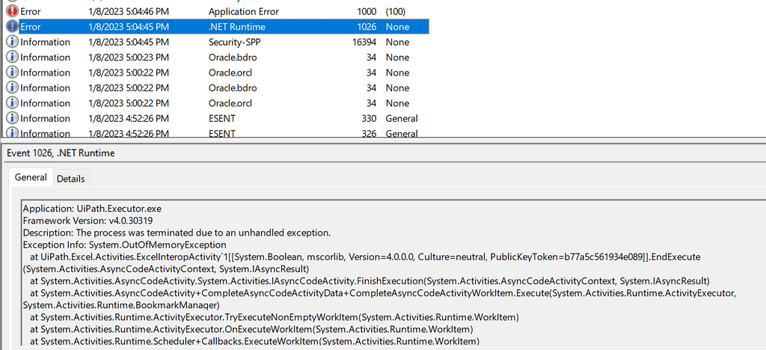Image resolution: width=766 pixels, height=350 pixels.
Task: Select the Security-SPP source entry
Action: [235, 42]
